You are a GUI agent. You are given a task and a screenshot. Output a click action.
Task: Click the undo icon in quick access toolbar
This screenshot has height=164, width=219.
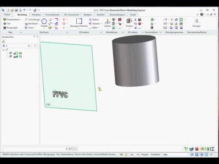(24, 10)
